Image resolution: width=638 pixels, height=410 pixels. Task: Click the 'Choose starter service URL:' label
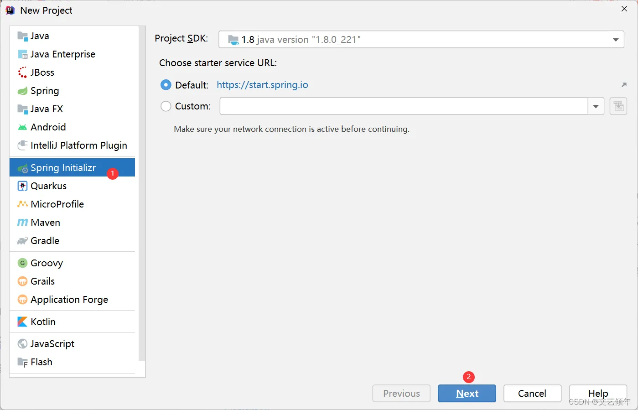[x=218, y=63]
